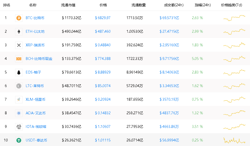The width and height of the screenshot is (250, 146).
Task: Click the EOS coin icon
Action: [19, 72]
